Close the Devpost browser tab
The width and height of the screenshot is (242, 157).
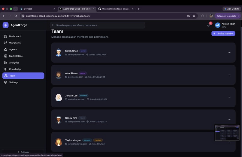[x=54, y=9]
